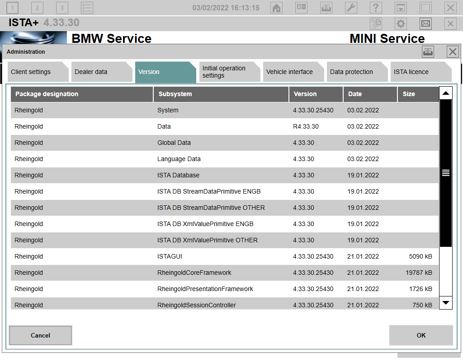This screenshot has height=361, width=463.
Task: Click the 5090 kB size value
Action: click(x=420, y=256)
